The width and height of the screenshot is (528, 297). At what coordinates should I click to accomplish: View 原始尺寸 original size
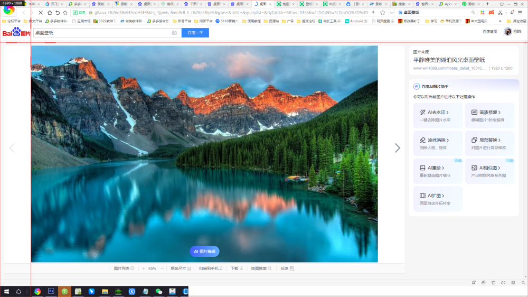(x=181, y=268)
